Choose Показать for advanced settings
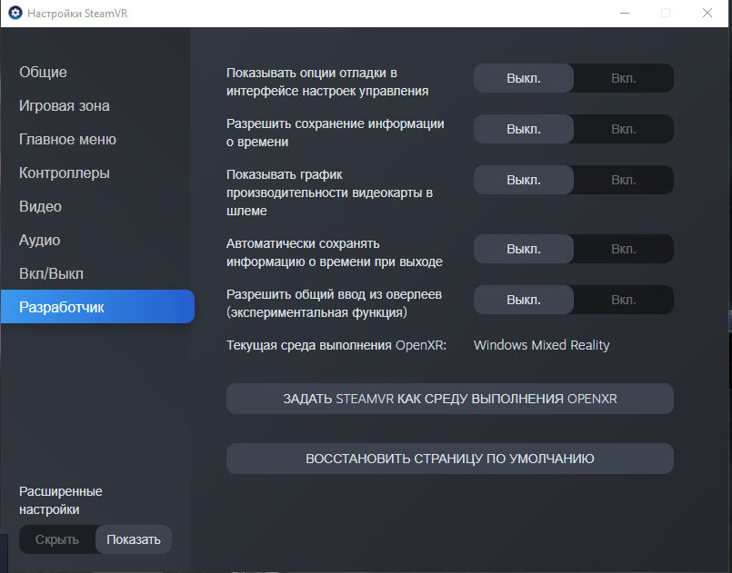Image resolution: width=732 pixels, height=573 pixels. pyautogui.click(x=134, y=539)
